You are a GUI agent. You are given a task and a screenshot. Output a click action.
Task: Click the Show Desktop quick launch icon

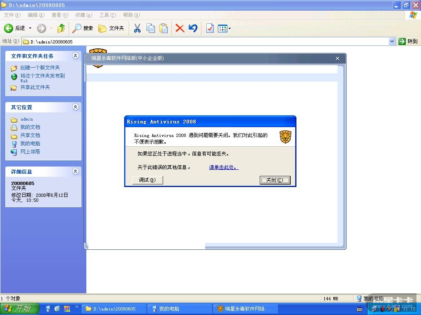(x=48, y=309)
